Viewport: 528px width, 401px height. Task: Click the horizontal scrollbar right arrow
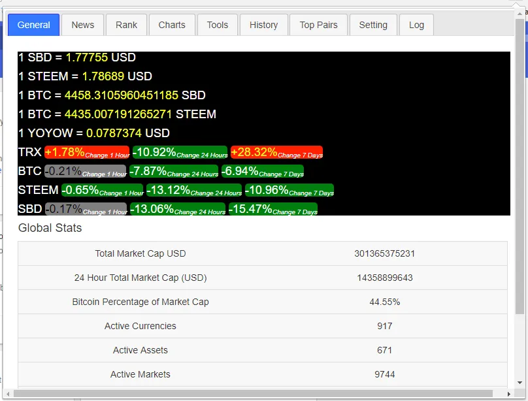pos(509,394)
